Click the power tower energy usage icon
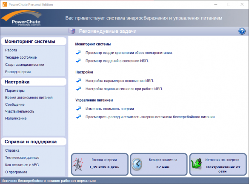 point(77,164)
